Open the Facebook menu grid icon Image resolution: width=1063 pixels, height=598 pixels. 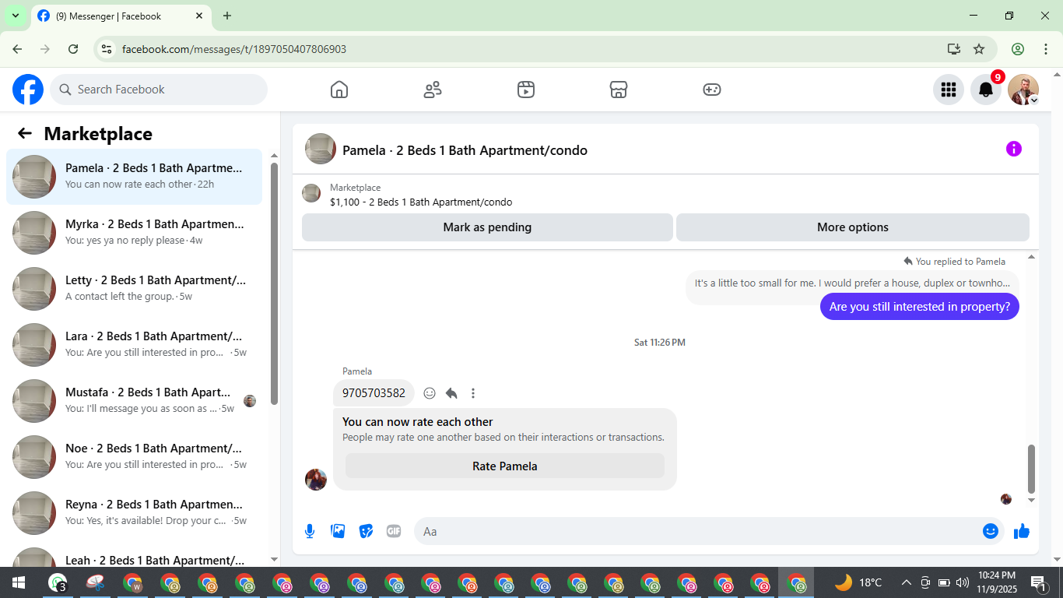[949, 90]
